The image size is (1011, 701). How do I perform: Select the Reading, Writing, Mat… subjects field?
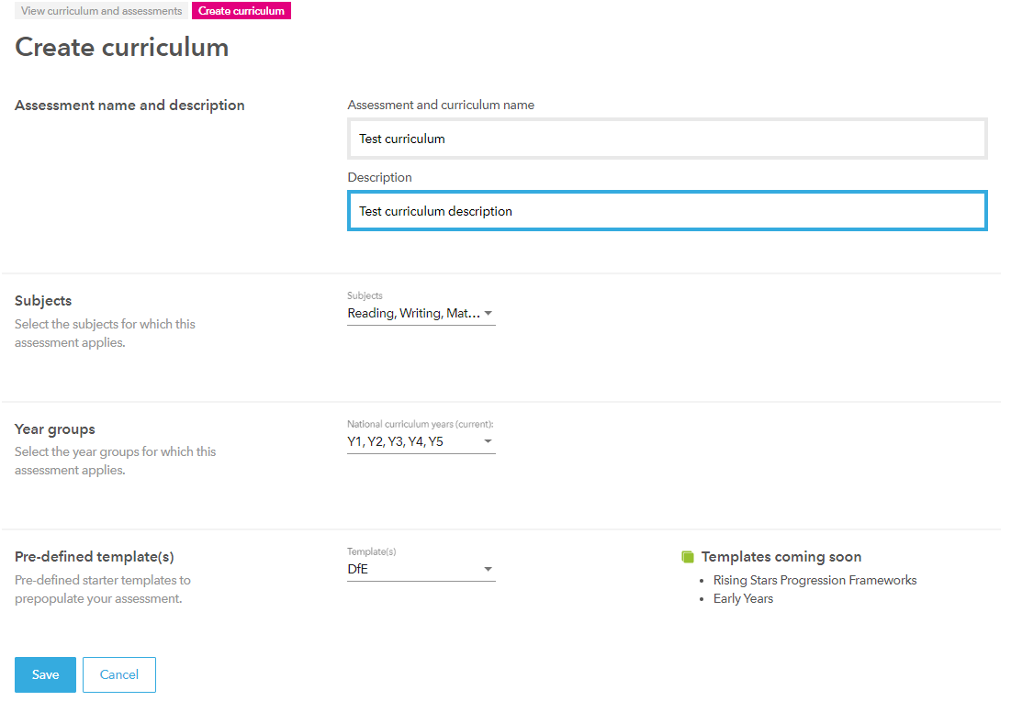(x=413, y=313)
